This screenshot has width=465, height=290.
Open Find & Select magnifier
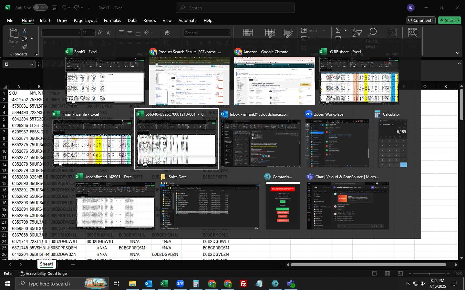372,33
